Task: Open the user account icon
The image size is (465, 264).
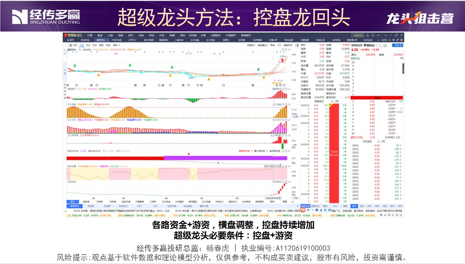Action: 368,35
